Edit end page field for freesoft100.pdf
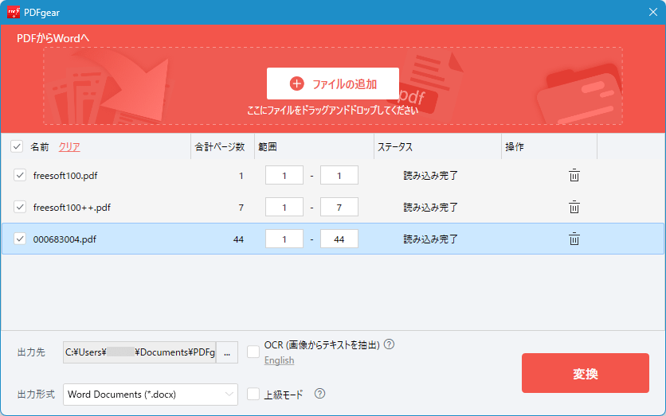Image resolution: width=666 pixels, height=416 pixels. (x=339, y=175)
